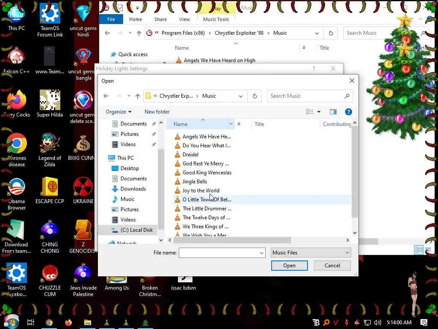Select The Little Drummer file

[x=207, y=209]
